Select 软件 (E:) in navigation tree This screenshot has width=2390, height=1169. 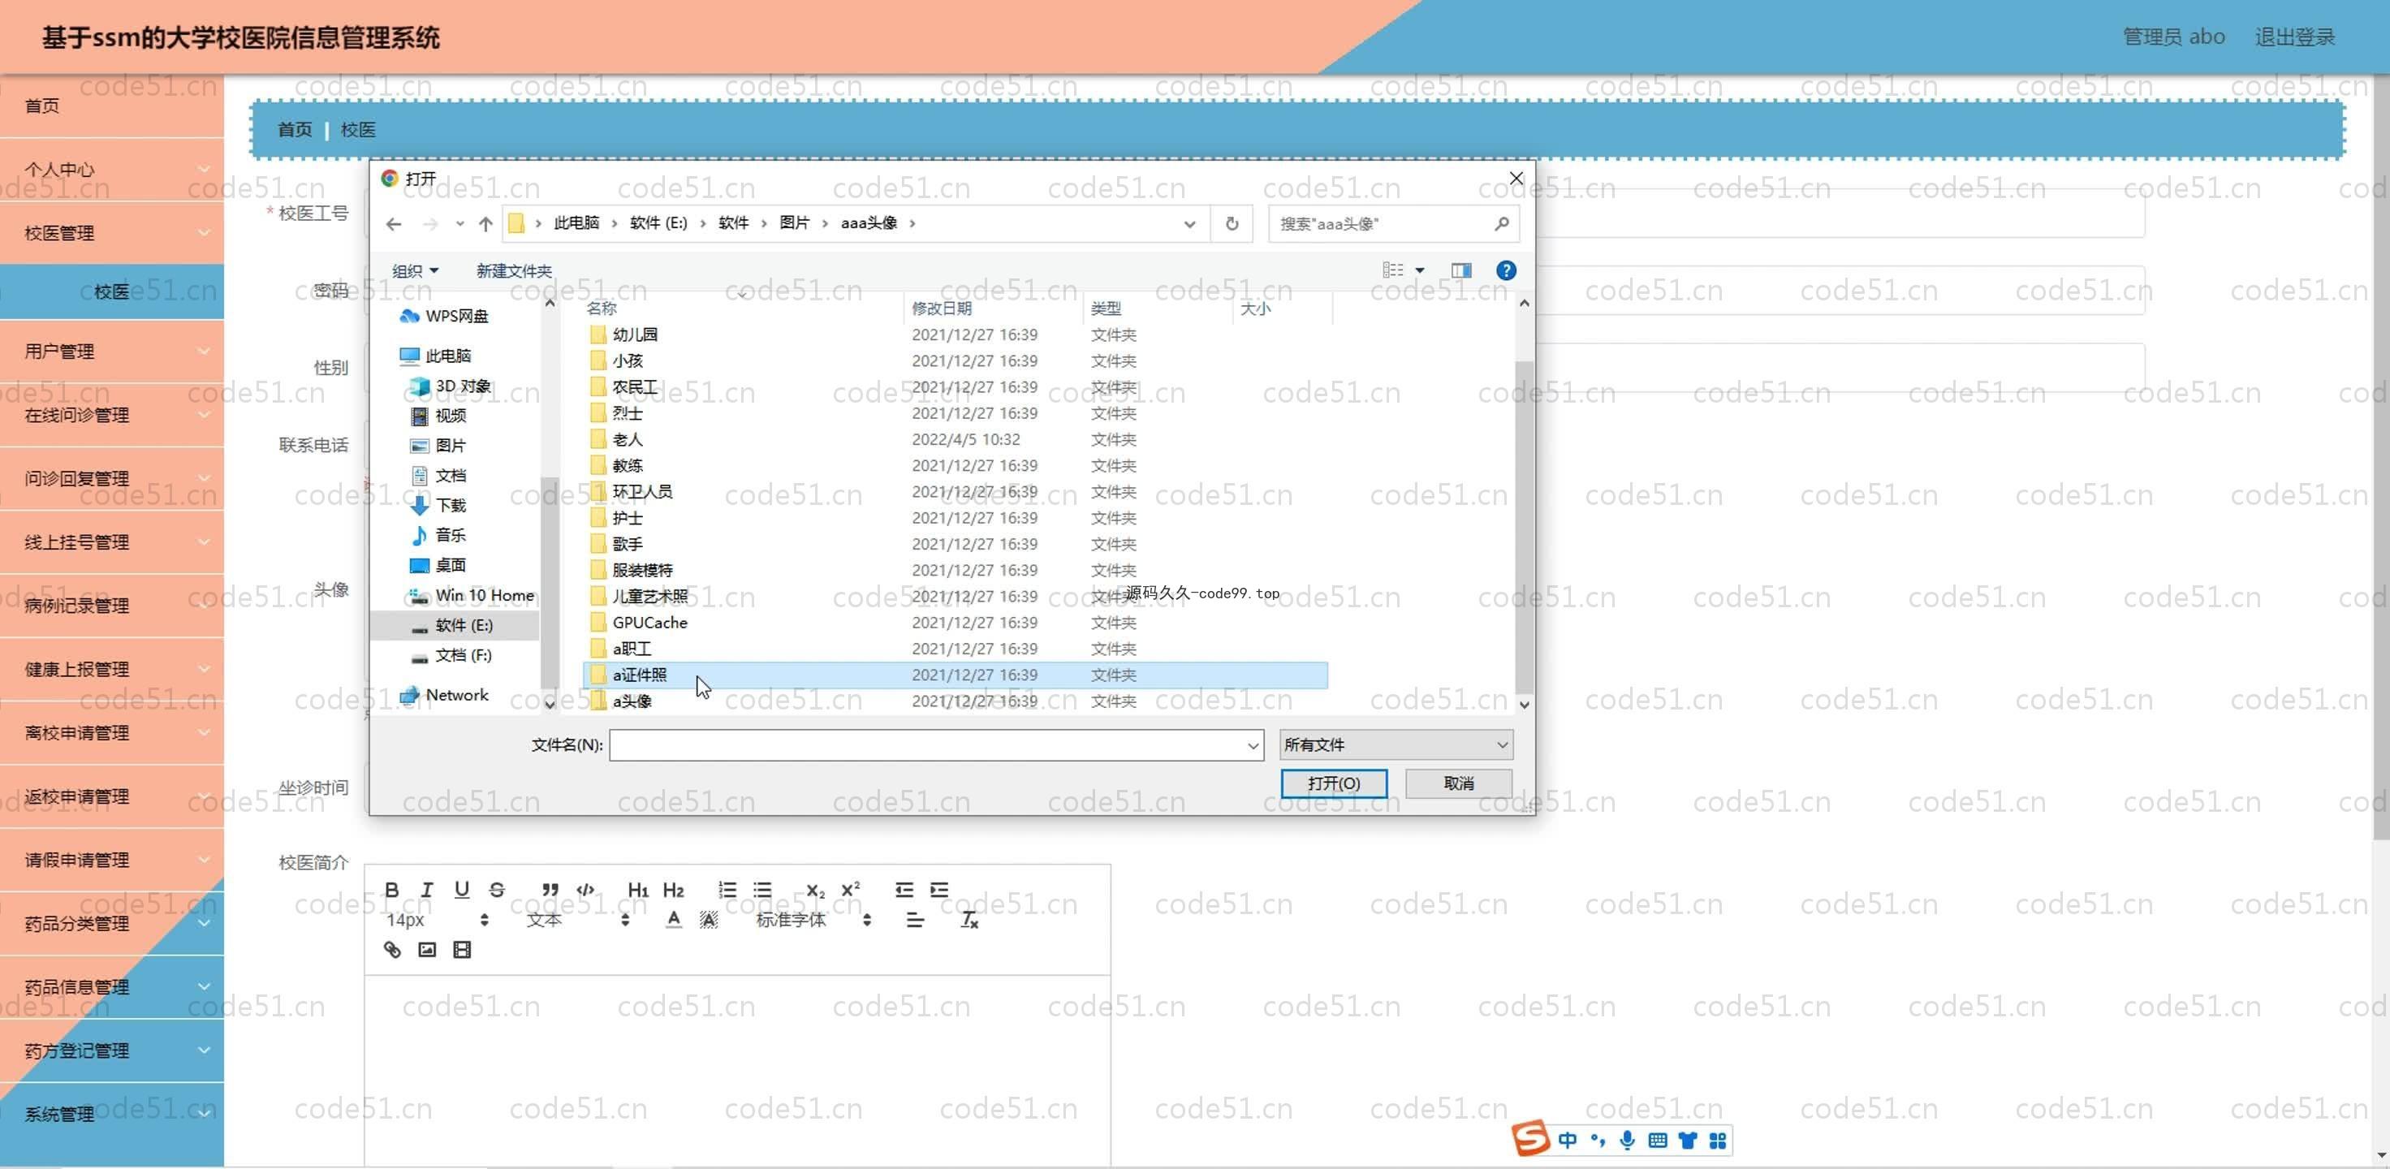coord(455,625)
